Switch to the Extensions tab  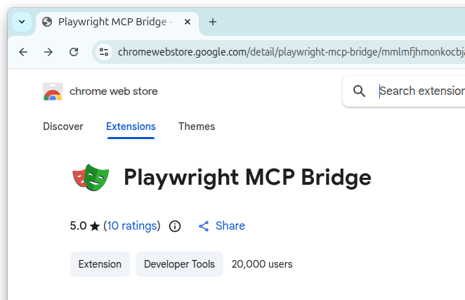tap(131, 126)
